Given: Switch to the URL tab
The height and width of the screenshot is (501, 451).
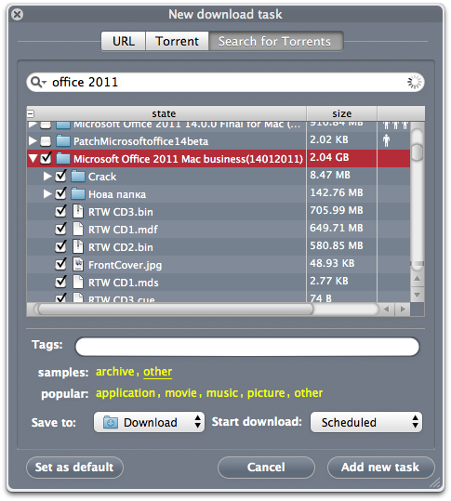Looking at the screenshot, I should click(124, 41).
